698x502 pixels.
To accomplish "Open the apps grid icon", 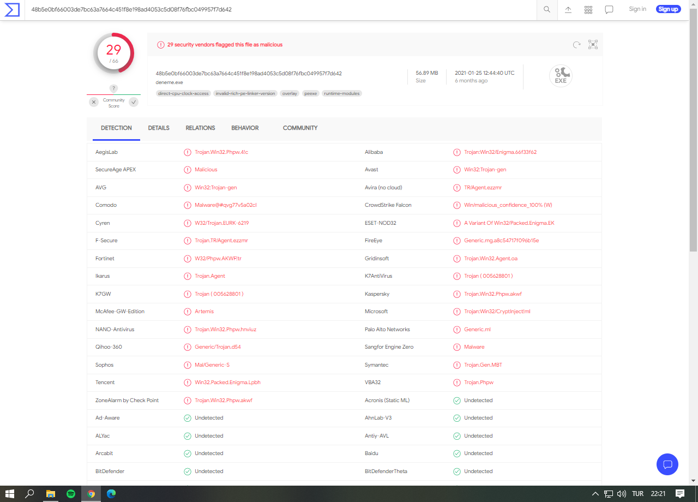I will [x=588, y=9].
